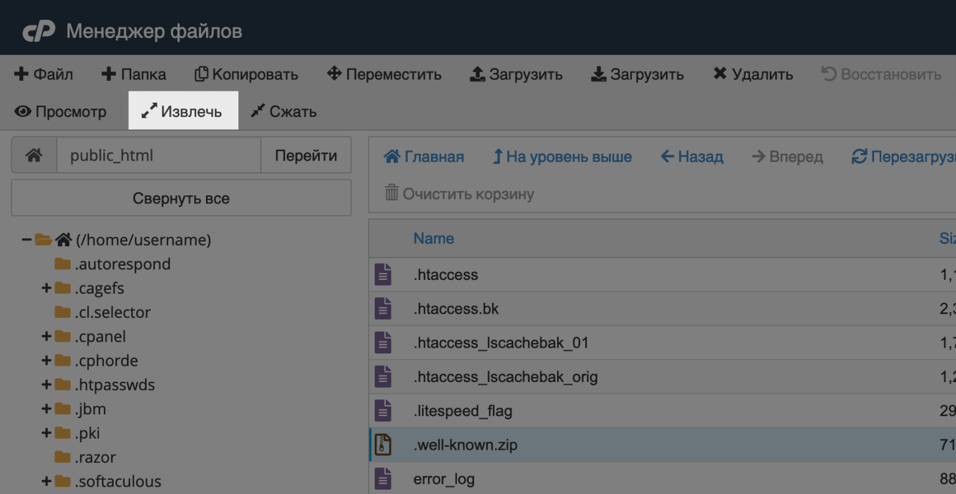Sort files by the Name column
956x494 pixels.
coord(434,238)
